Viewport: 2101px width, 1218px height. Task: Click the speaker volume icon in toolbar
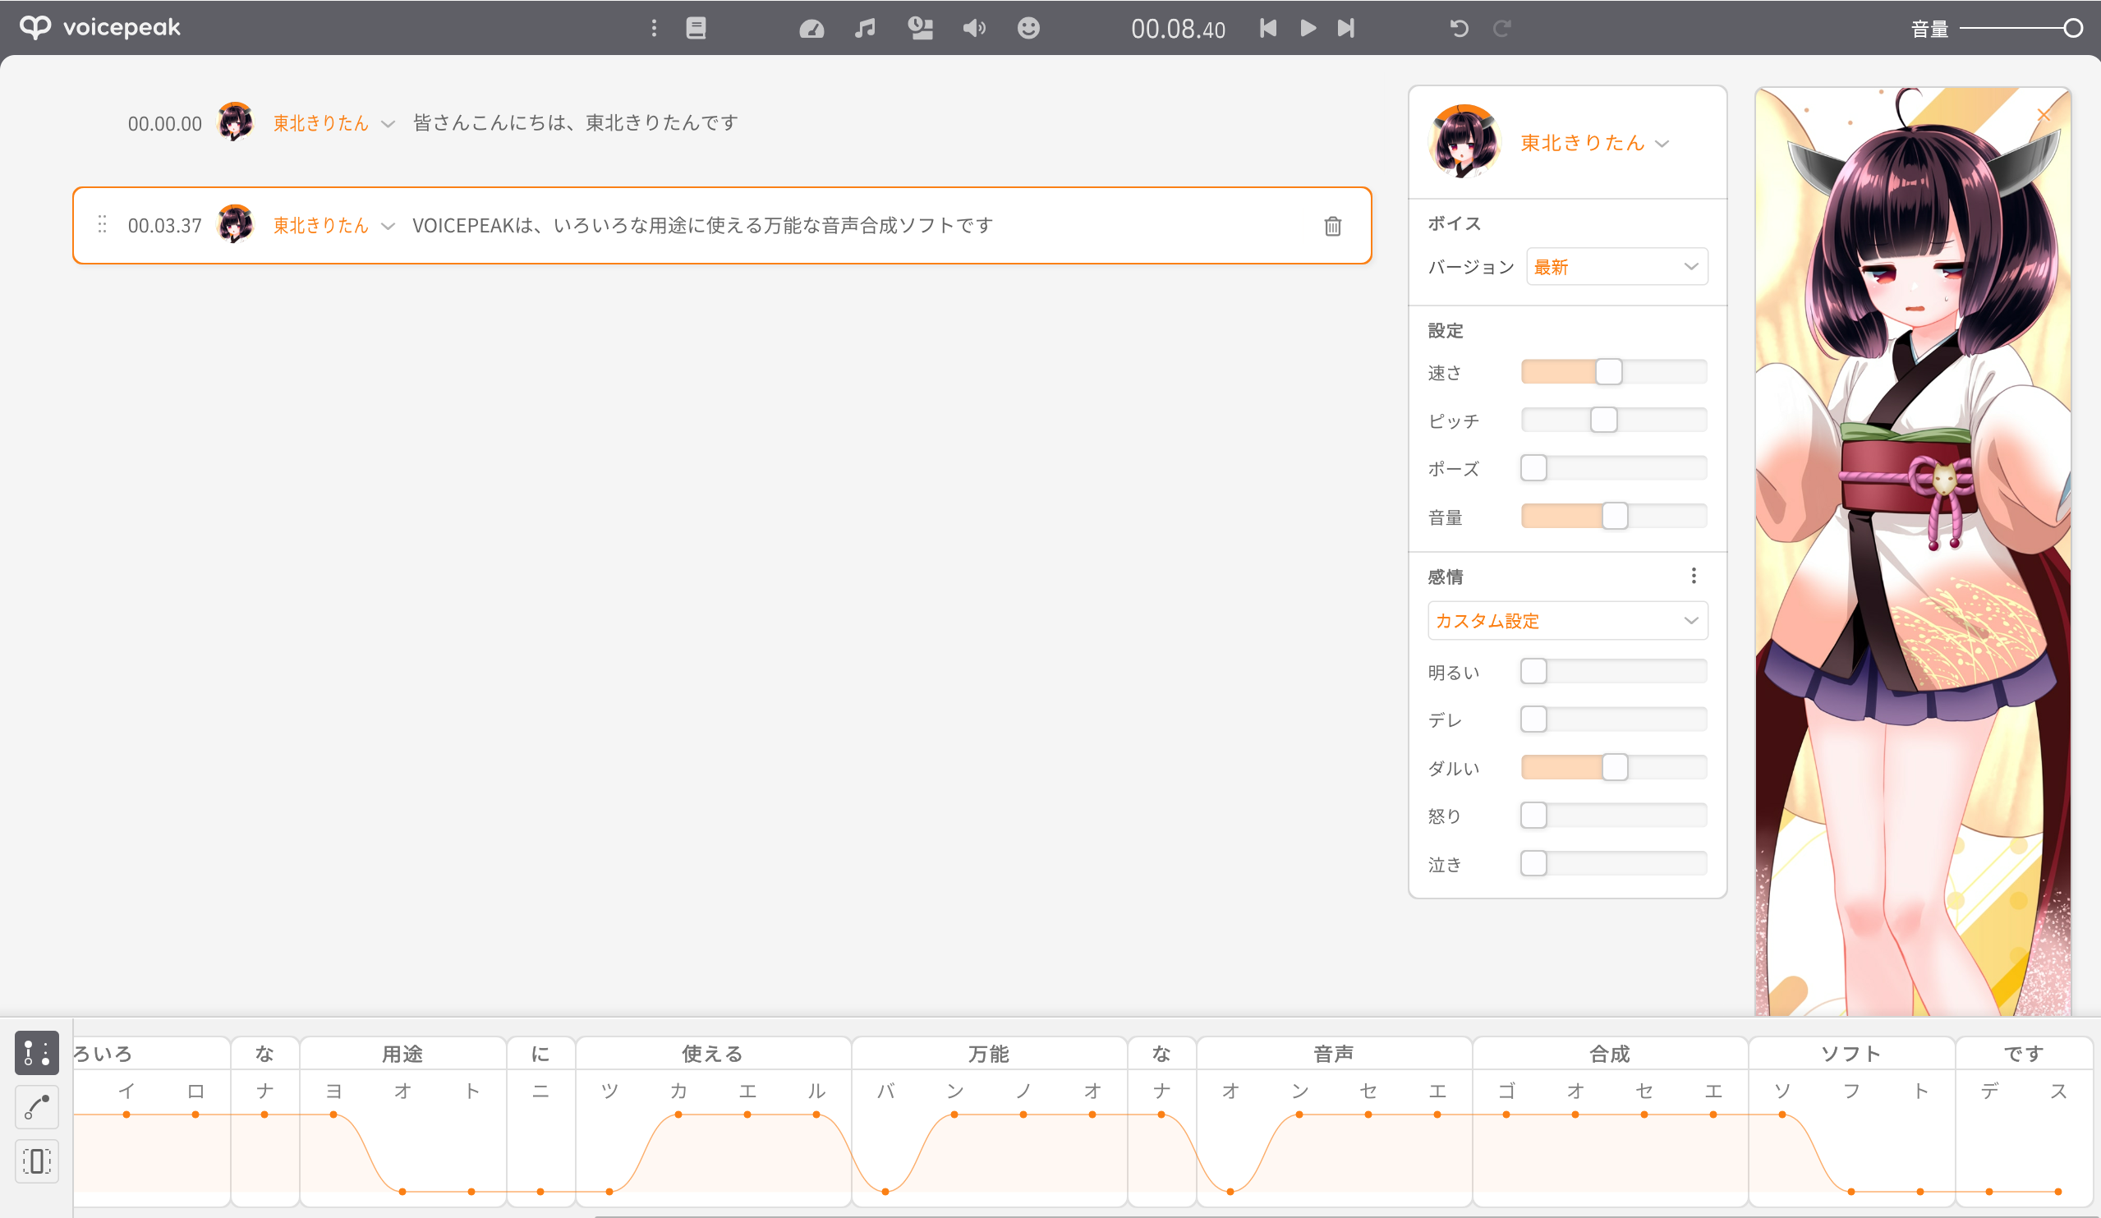973,29
